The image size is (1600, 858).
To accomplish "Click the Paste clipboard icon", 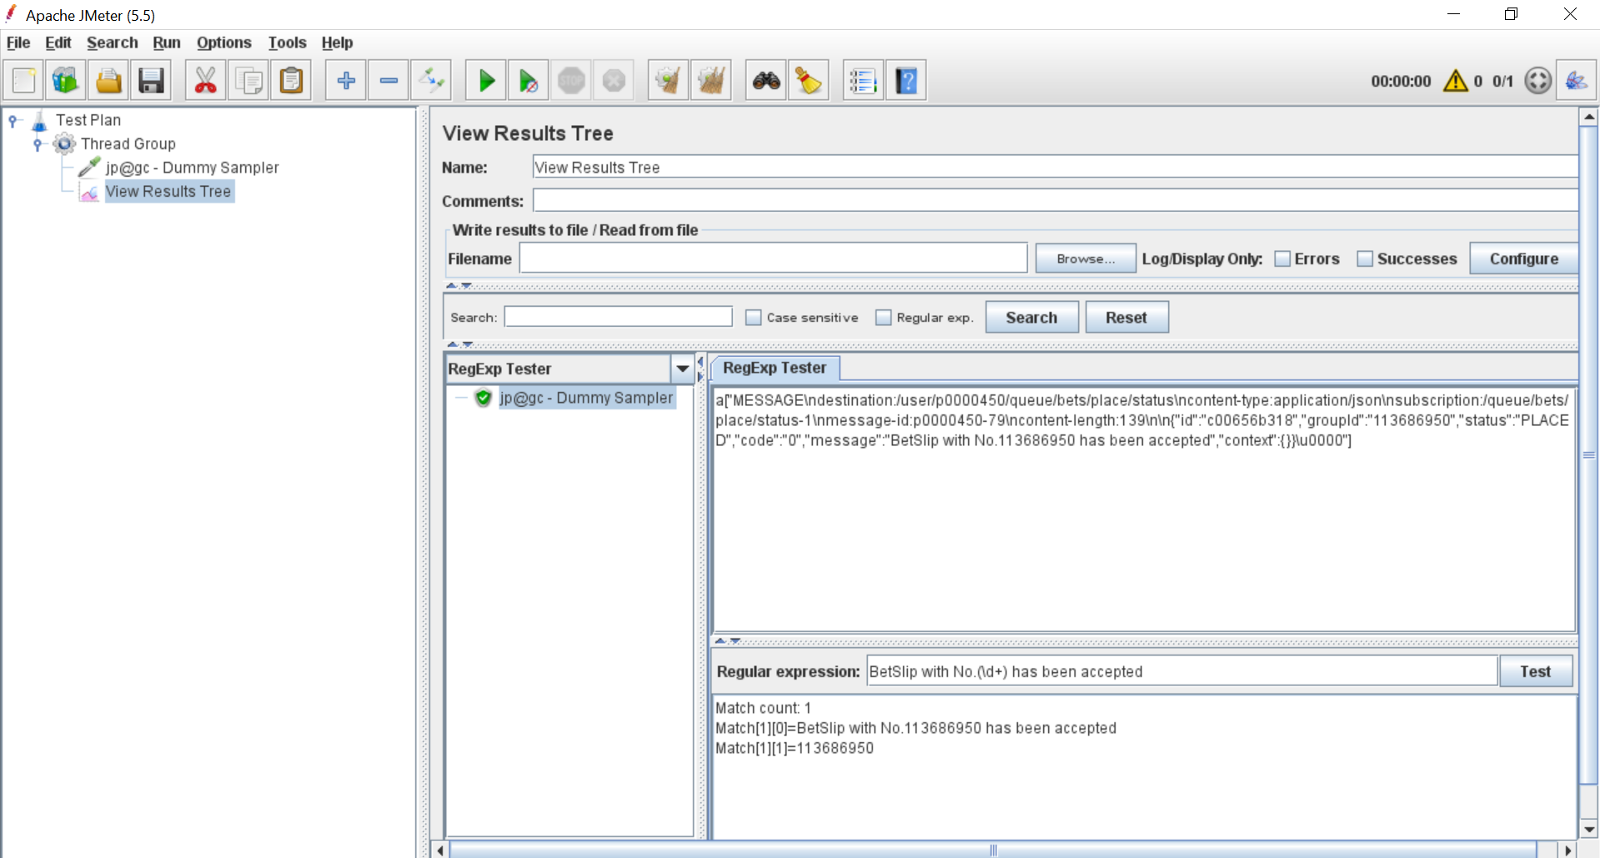I will [291, 81].
